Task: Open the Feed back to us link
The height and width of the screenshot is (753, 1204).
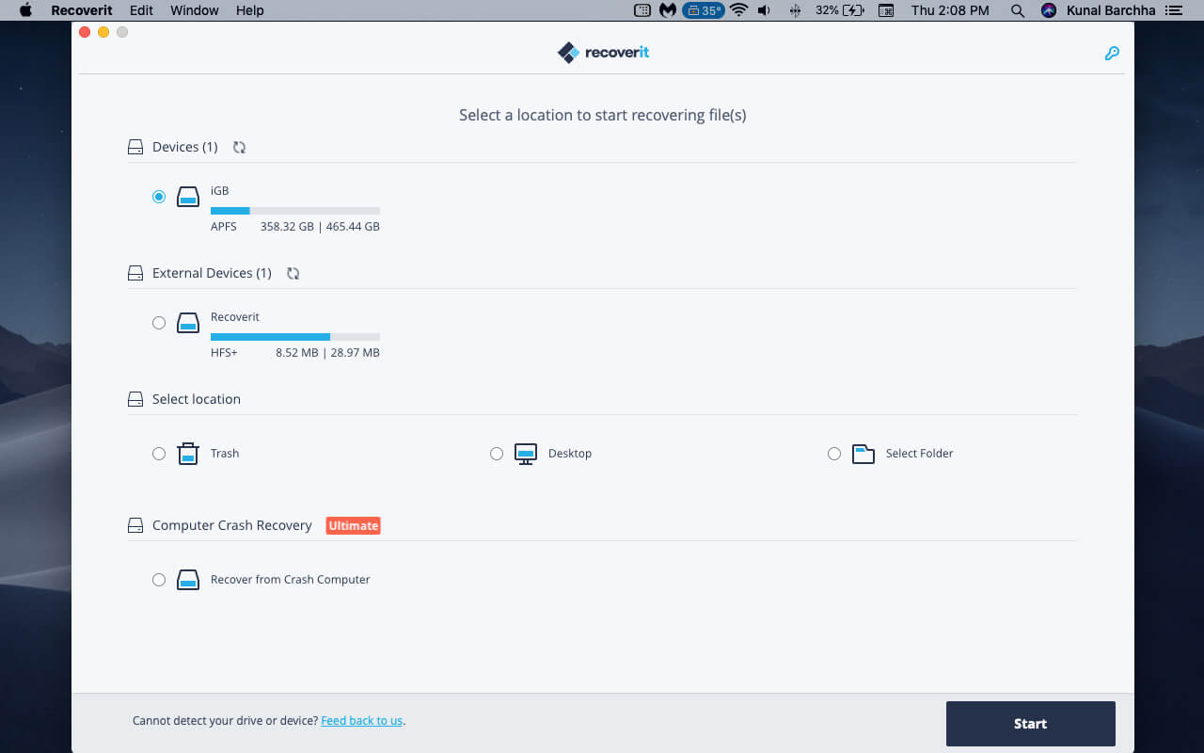Action: (x=362, y=721)
